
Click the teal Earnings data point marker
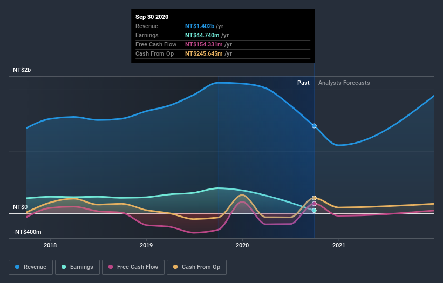pyautogui.click(x=314, y=210)
